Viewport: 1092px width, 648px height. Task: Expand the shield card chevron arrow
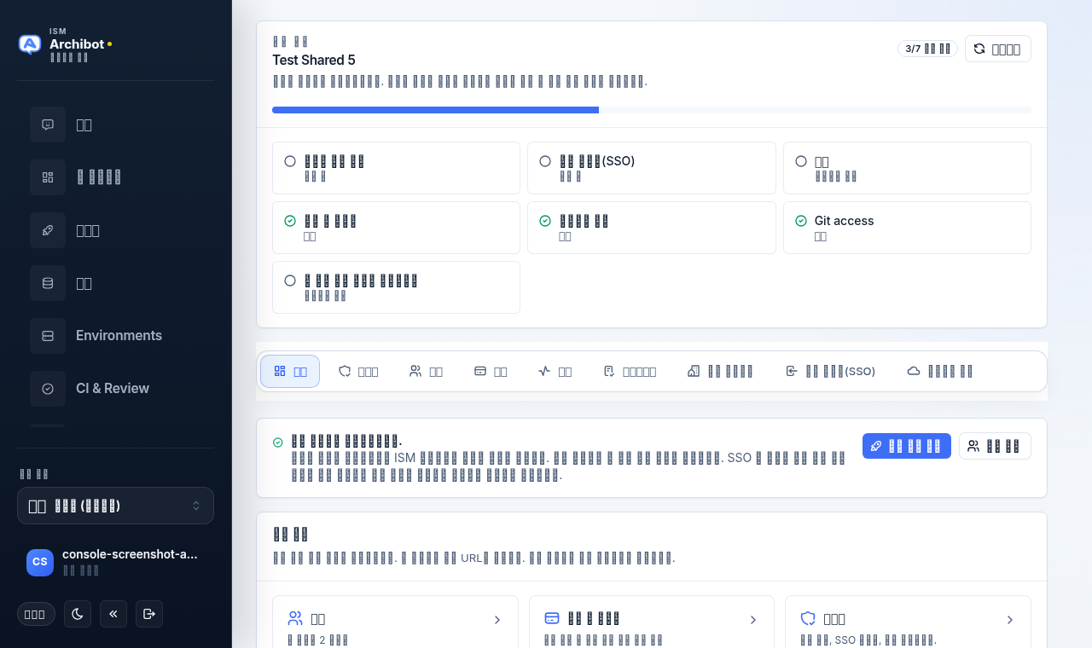[1010, 620]
